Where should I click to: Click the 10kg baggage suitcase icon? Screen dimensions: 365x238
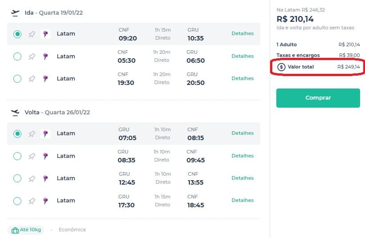coord(15,230)
